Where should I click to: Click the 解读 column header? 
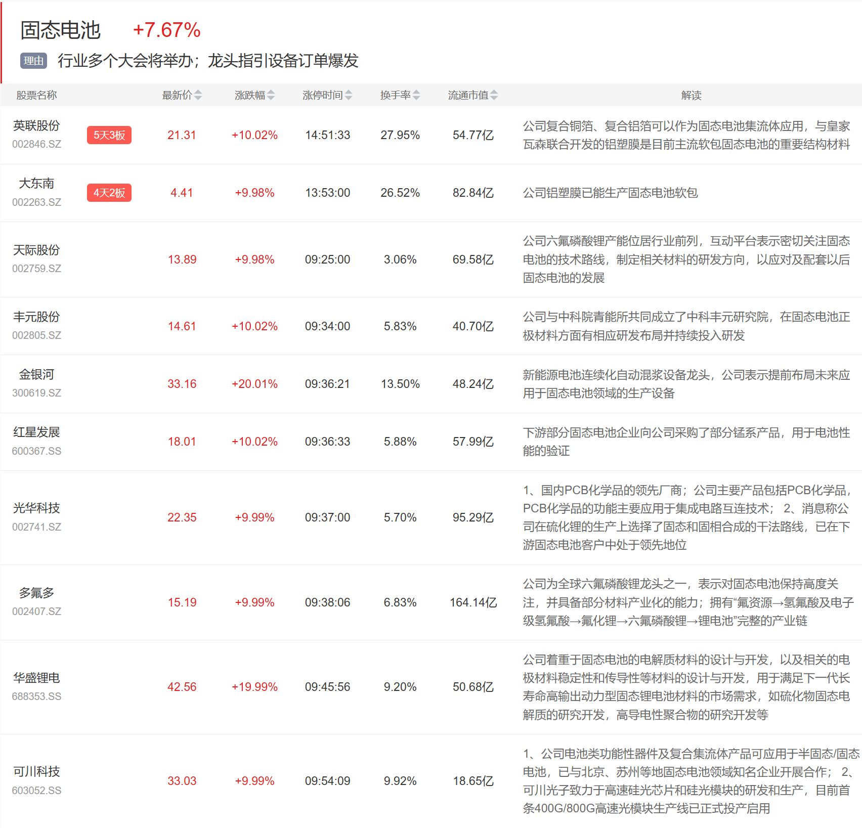click(x=691, y=95)
